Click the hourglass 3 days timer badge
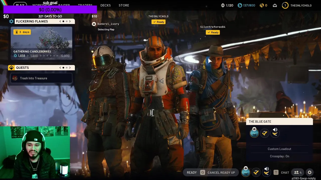This screenshot has height=180, width=321. pyautogui.click(x=22, y=32)
